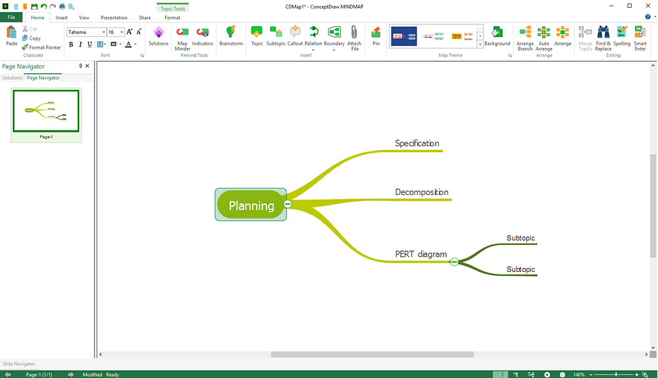The width and height of the screenshot is (658, 378).
Task: Open the Solutions tab in side panel
Action: point(12,78)
